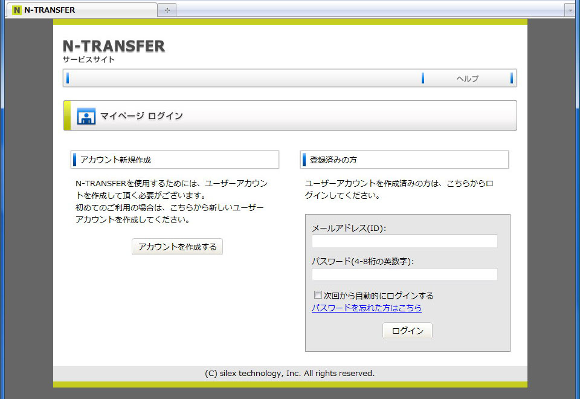Open the browser window dropdown arrow at top right
Screen dimensions: 580x399
click(x=570, y=10)
